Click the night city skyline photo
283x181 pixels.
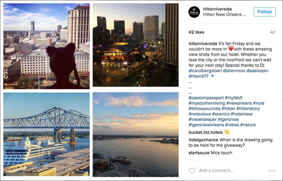point(135,45)
